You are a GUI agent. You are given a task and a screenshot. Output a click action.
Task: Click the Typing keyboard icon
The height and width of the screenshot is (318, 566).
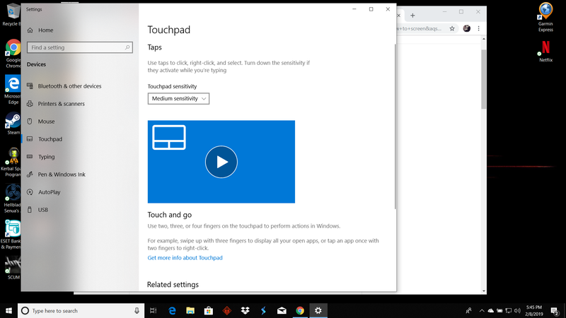point(30,157)
